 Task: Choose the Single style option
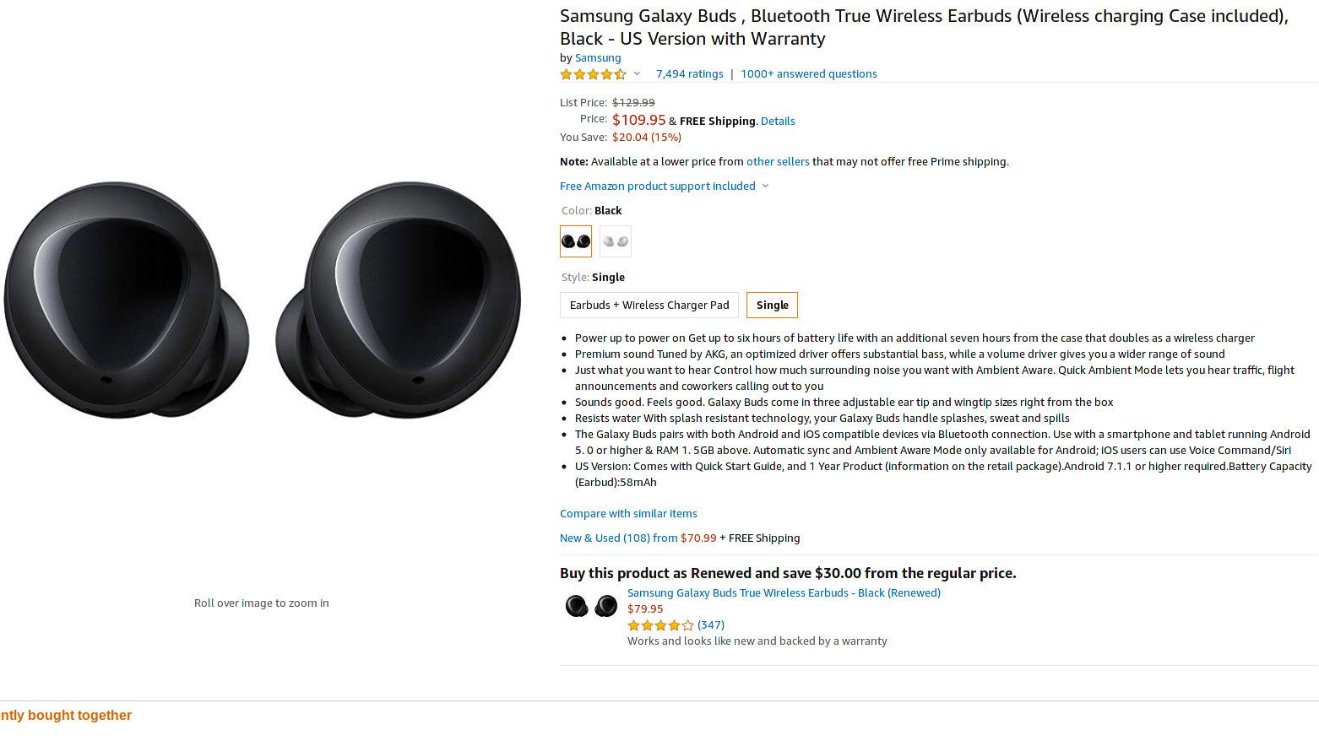tap(772, 306)
